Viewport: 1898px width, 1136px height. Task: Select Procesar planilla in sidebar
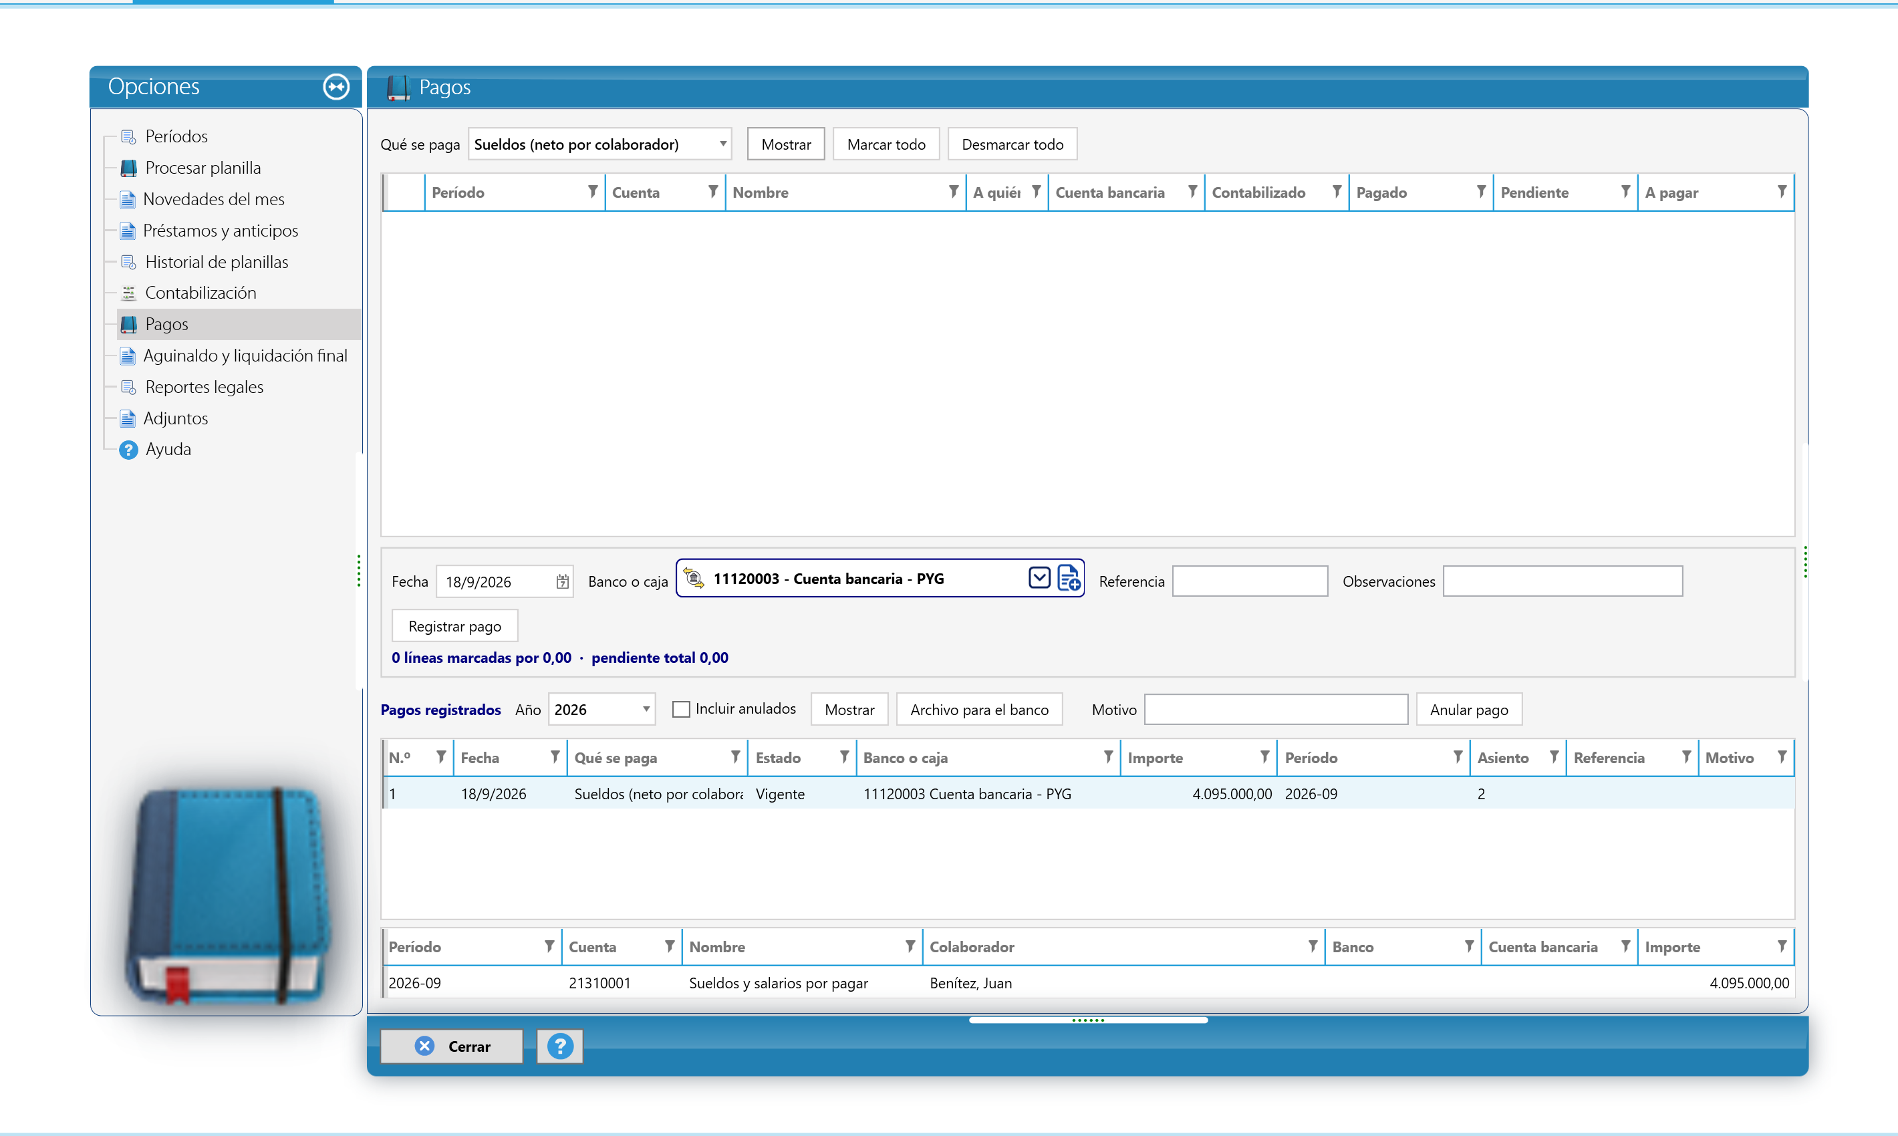point(202,168)
